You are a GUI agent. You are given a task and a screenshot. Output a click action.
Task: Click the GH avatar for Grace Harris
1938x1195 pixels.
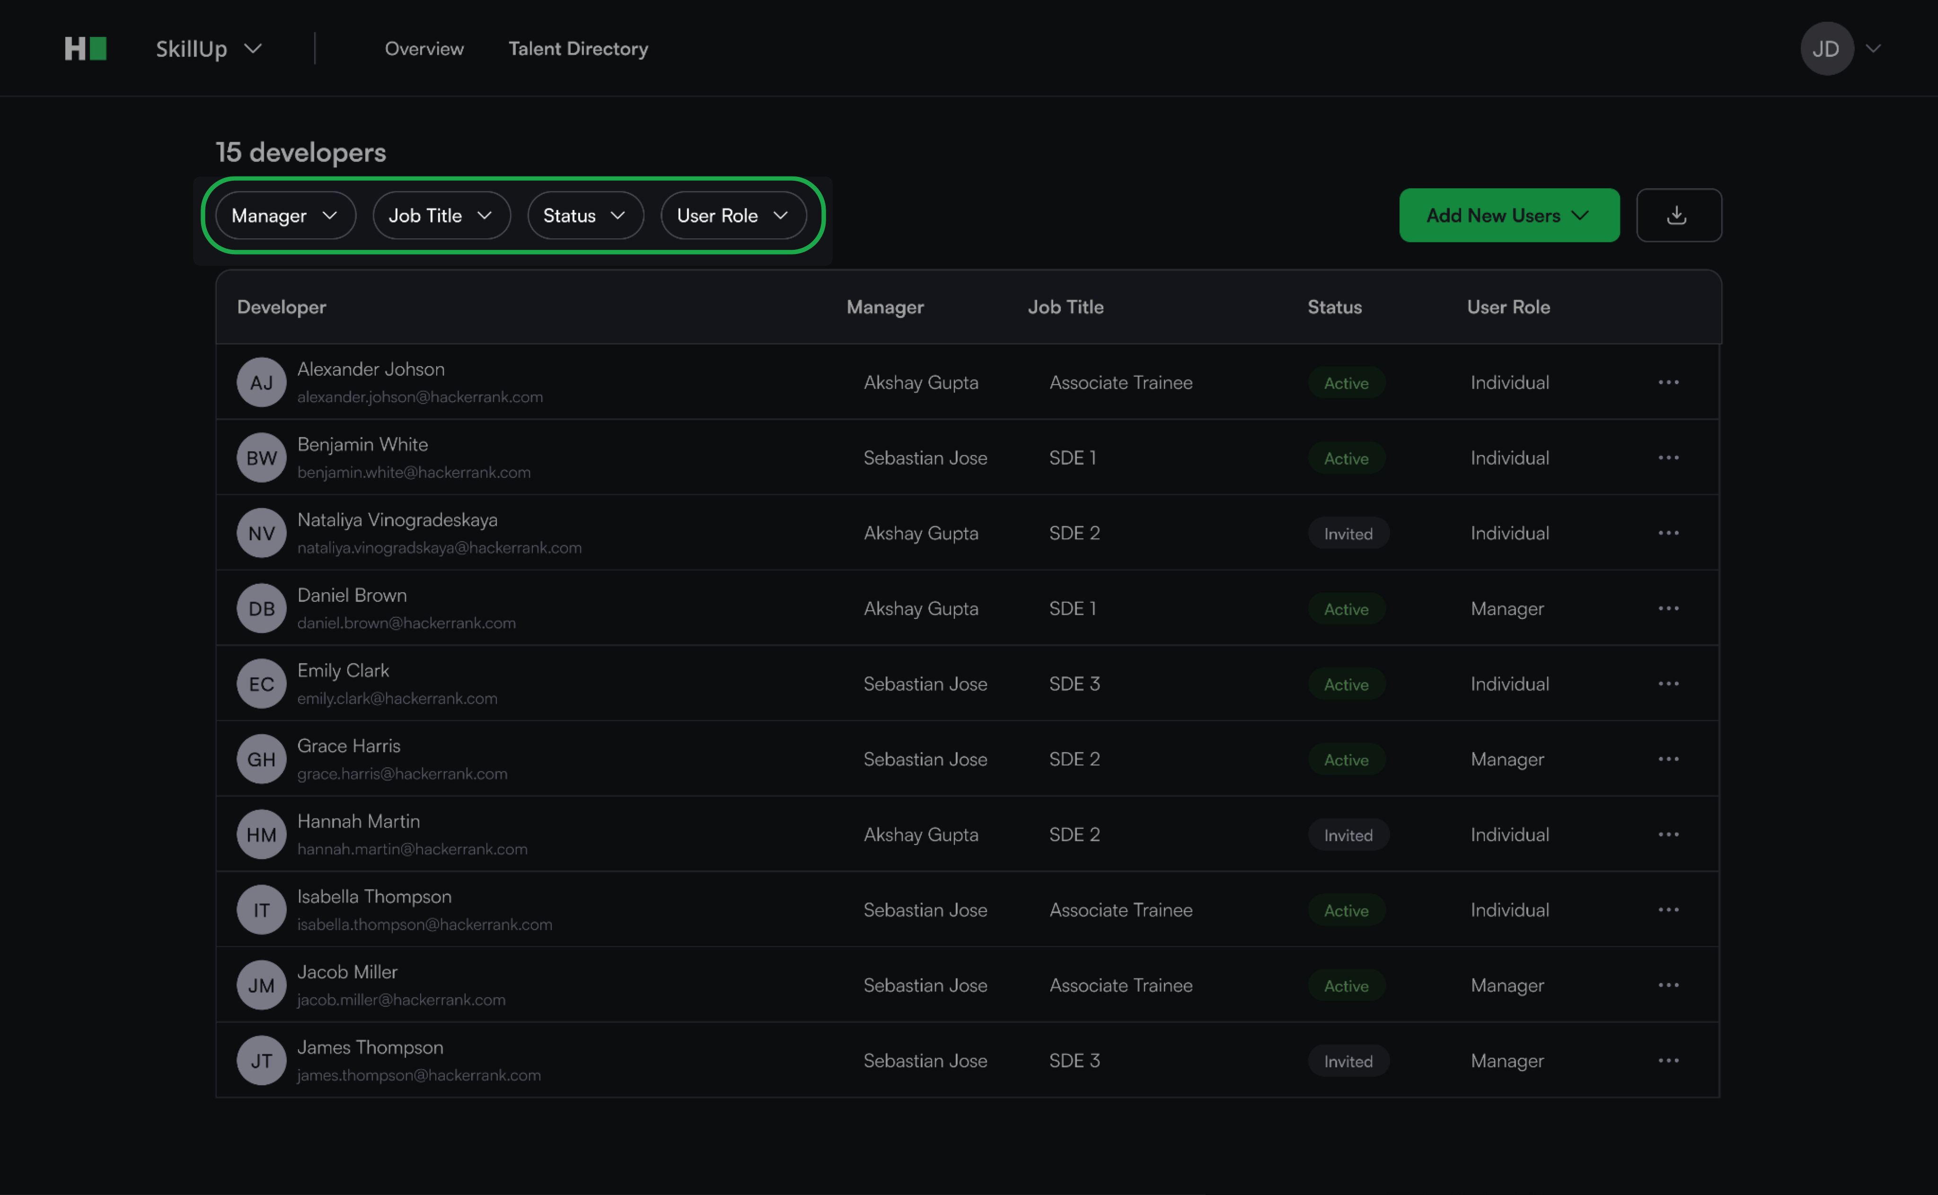pyautogui.click(x=262, y=759)
